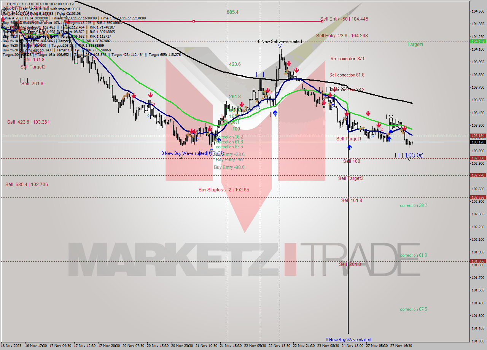The image size is (487, 350).
Task: Click price axis value 103.830
Action: coord(478,75)
